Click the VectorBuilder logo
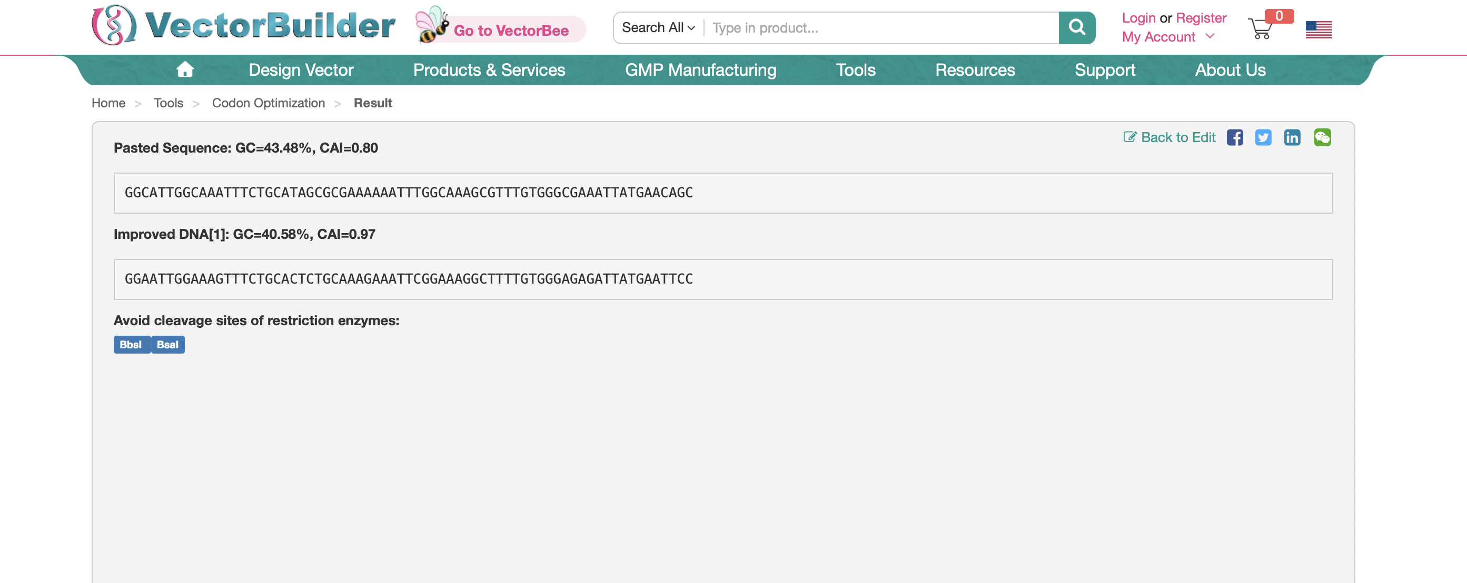Viewport: 1467px width, 583px height. pos(244,26)
